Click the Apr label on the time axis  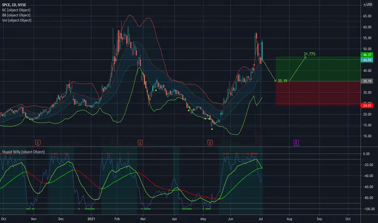174,219
